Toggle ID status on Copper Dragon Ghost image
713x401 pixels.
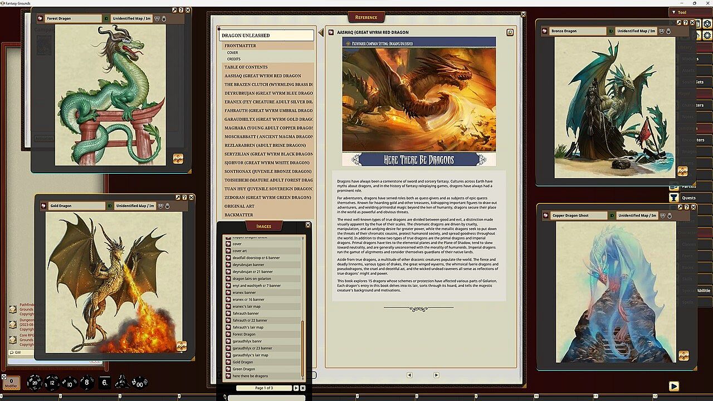(x=611, y=216)
